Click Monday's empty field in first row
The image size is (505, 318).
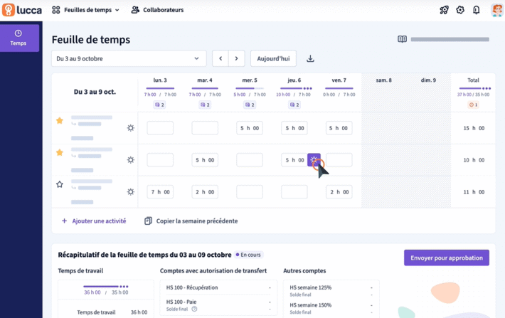[x=160, y=128]
